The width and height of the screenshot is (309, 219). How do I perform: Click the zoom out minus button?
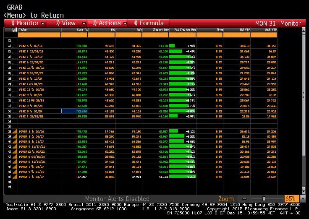click(x=244, y=199)
